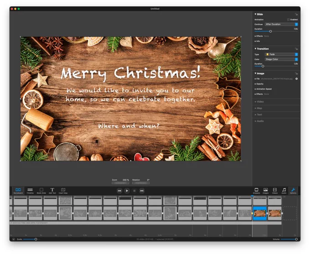The image size is (310, 254).
Task: Click the Merry Christmas! title text
Action: click(x=130, y=73)
